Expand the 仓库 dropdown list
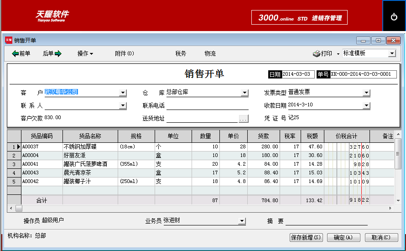The image size is (406, 251). (x=245, y=93)
